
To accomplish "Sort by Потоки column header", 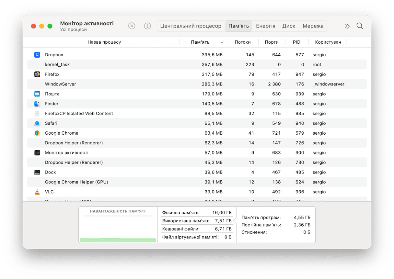I will tap(243, 42).
